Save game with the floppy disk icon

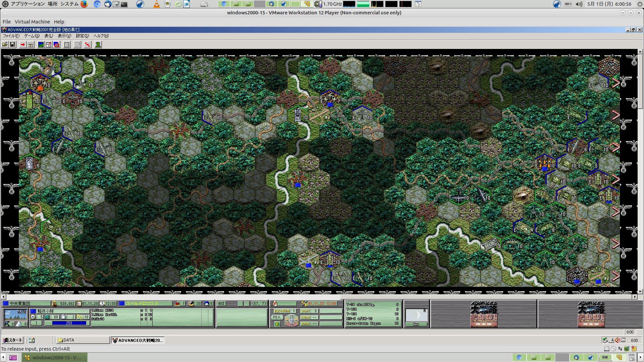click(x=12, y=45)
